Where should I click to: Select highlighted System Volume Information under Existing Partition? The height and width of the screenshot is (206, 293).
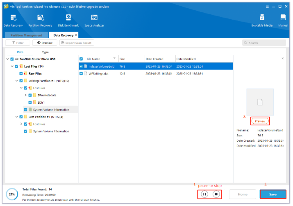tap(51, 110)
